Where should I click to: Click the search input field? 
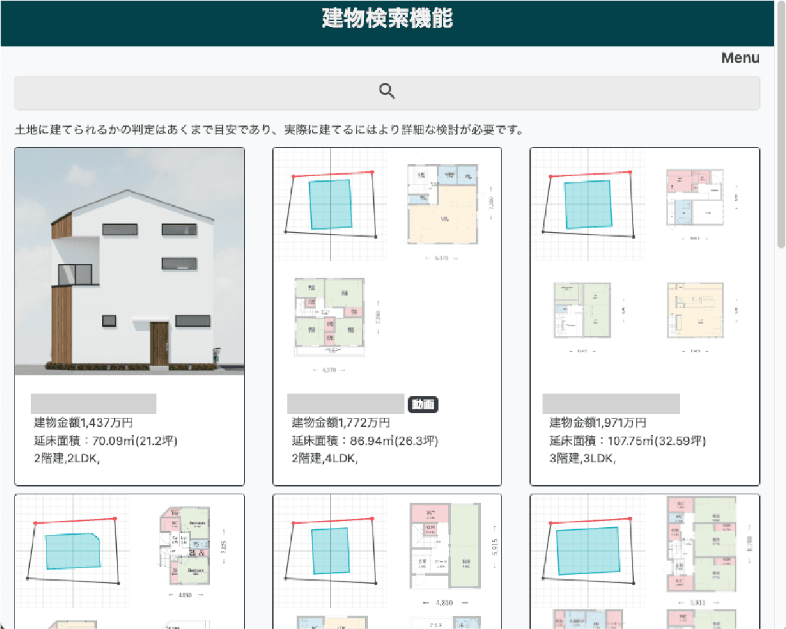387,93
